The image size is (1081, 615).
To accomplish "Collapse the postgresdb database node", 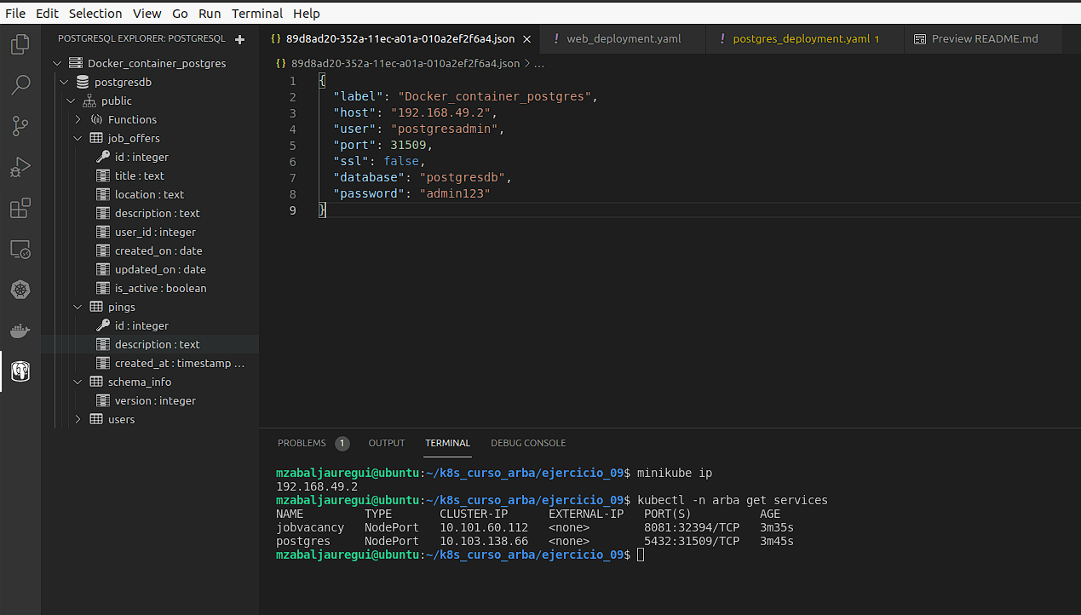I will click(63, 81).
